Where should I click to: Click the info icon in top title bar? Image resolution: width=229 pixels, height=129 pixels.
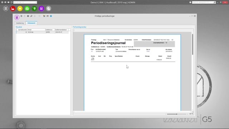(9, 3)
